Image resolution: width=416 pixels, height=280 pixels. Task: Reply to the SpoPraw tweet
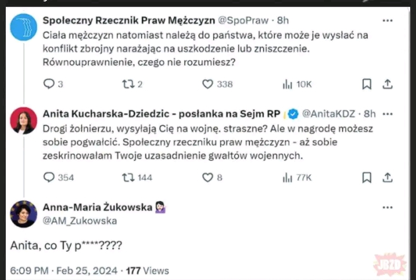(x=48, y=84)
